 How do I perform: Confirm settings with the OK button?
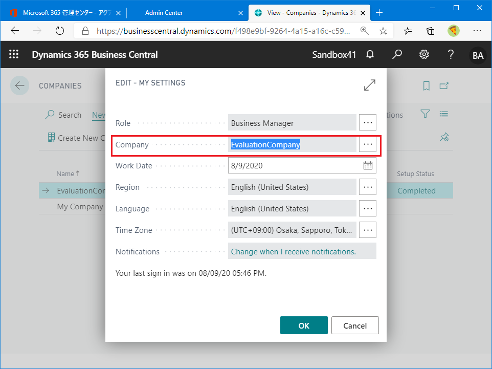[x=304, y=325]
